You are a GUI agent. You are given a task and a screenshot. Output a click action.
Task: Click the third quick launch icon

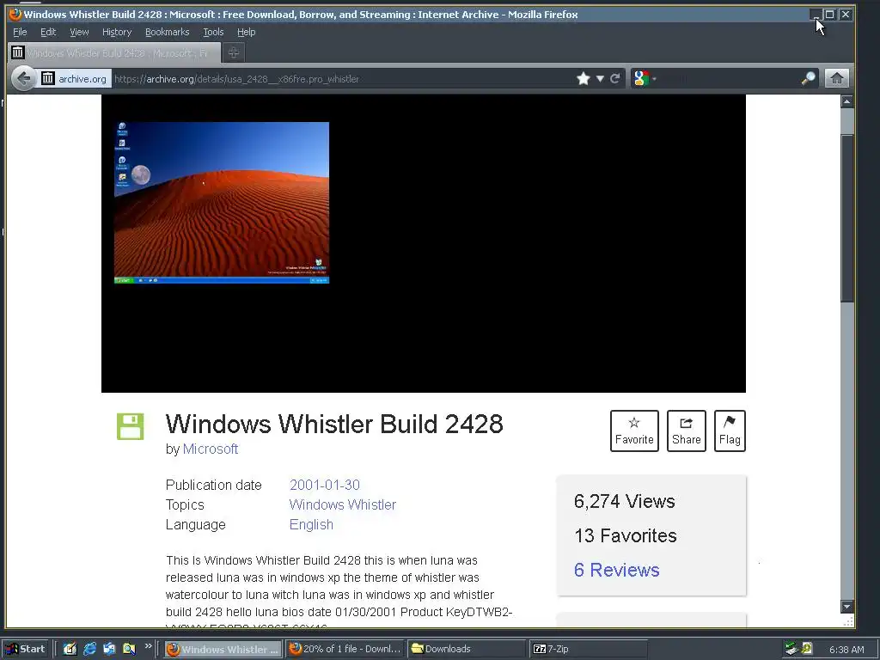tap(109, 649)
